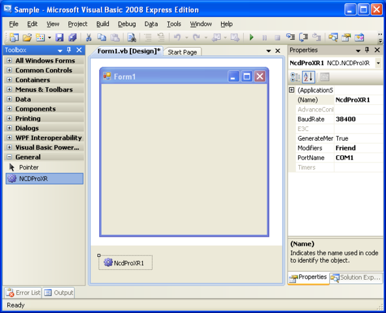Click the Save All toolbar icon

(x=72, y=37)
